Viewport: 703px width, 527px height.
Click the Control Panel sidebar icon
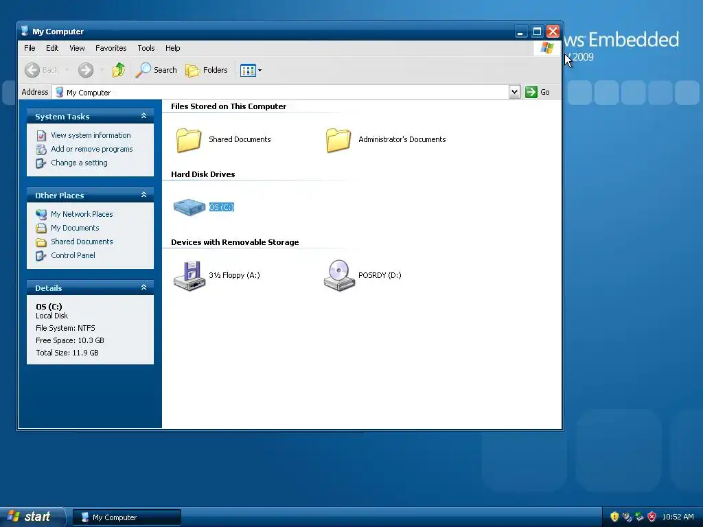[x=41, y=256]
